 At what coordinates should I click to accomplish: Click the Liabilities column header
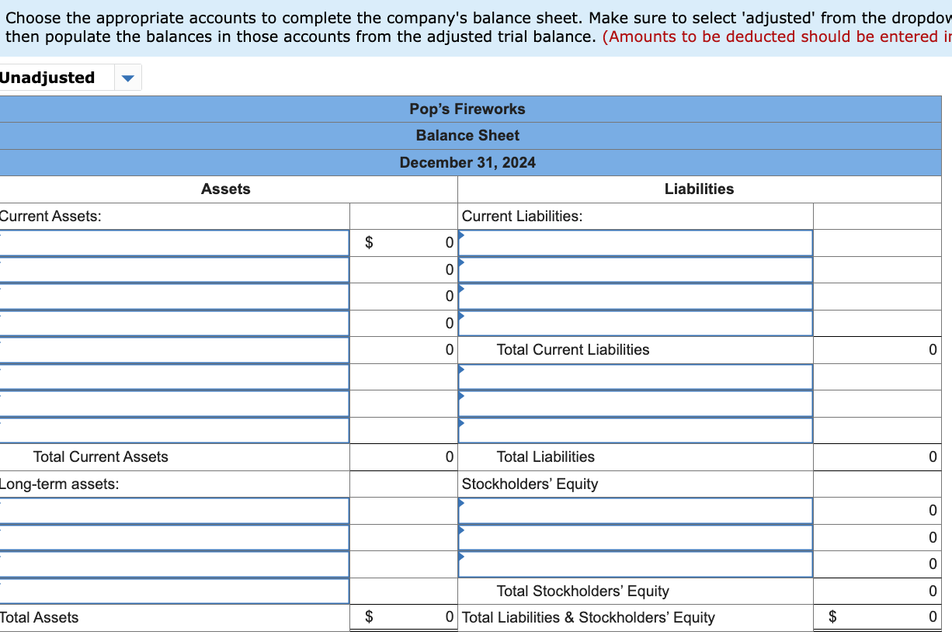coord(698,189)
